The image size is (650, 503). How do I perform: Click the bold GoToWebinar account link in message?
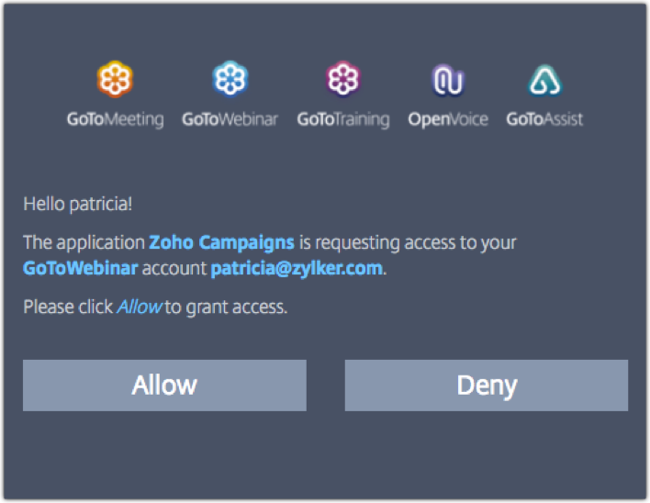(x=80, y=269)
